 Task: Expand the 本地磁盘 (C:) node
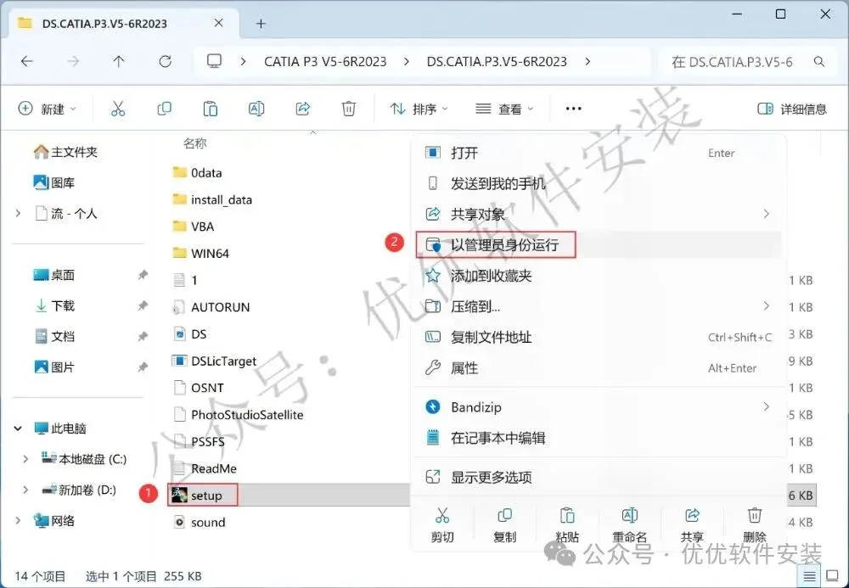25,459
